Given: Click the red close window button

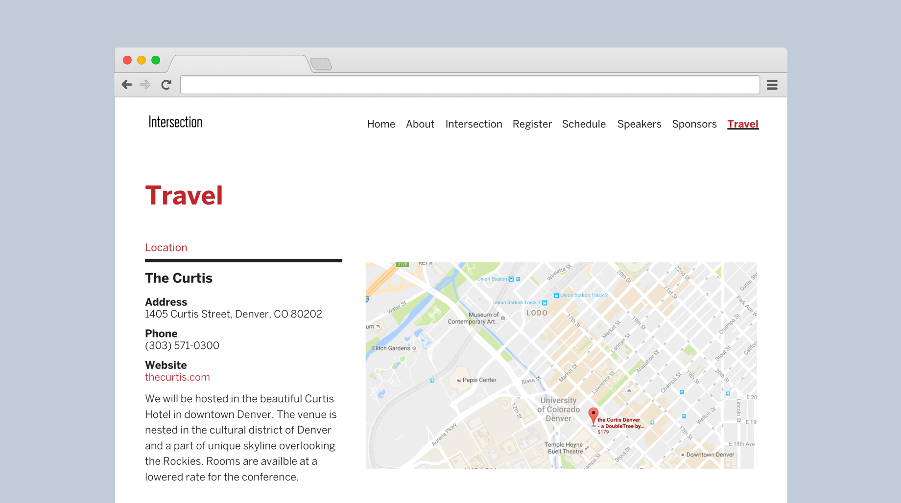Looking at the screenshot, I should point(127,60).
